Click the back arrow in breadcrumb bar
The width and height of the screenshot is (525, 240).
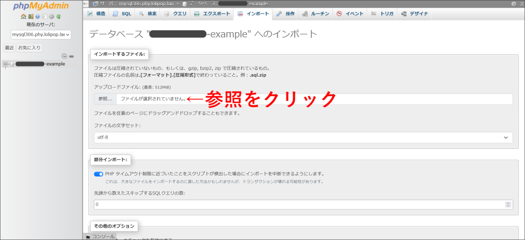tap(86, 4)
